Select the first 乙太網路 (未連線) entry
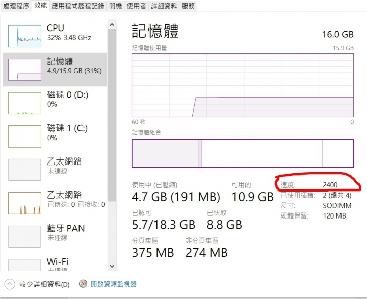This screenshot has width=367, height=299. tap(55, 170)
